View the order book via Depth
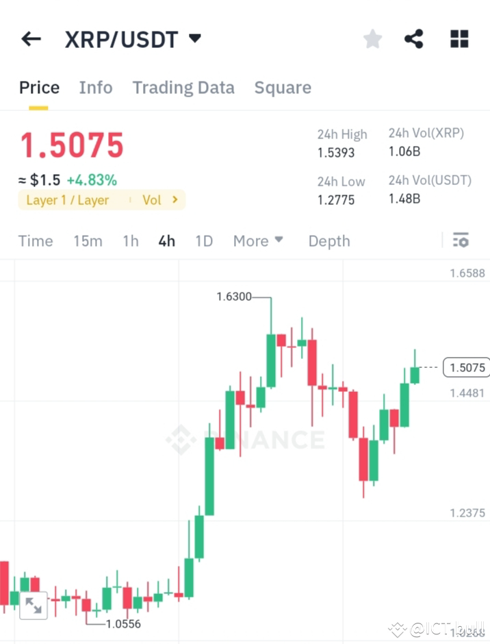 [328, 240]
